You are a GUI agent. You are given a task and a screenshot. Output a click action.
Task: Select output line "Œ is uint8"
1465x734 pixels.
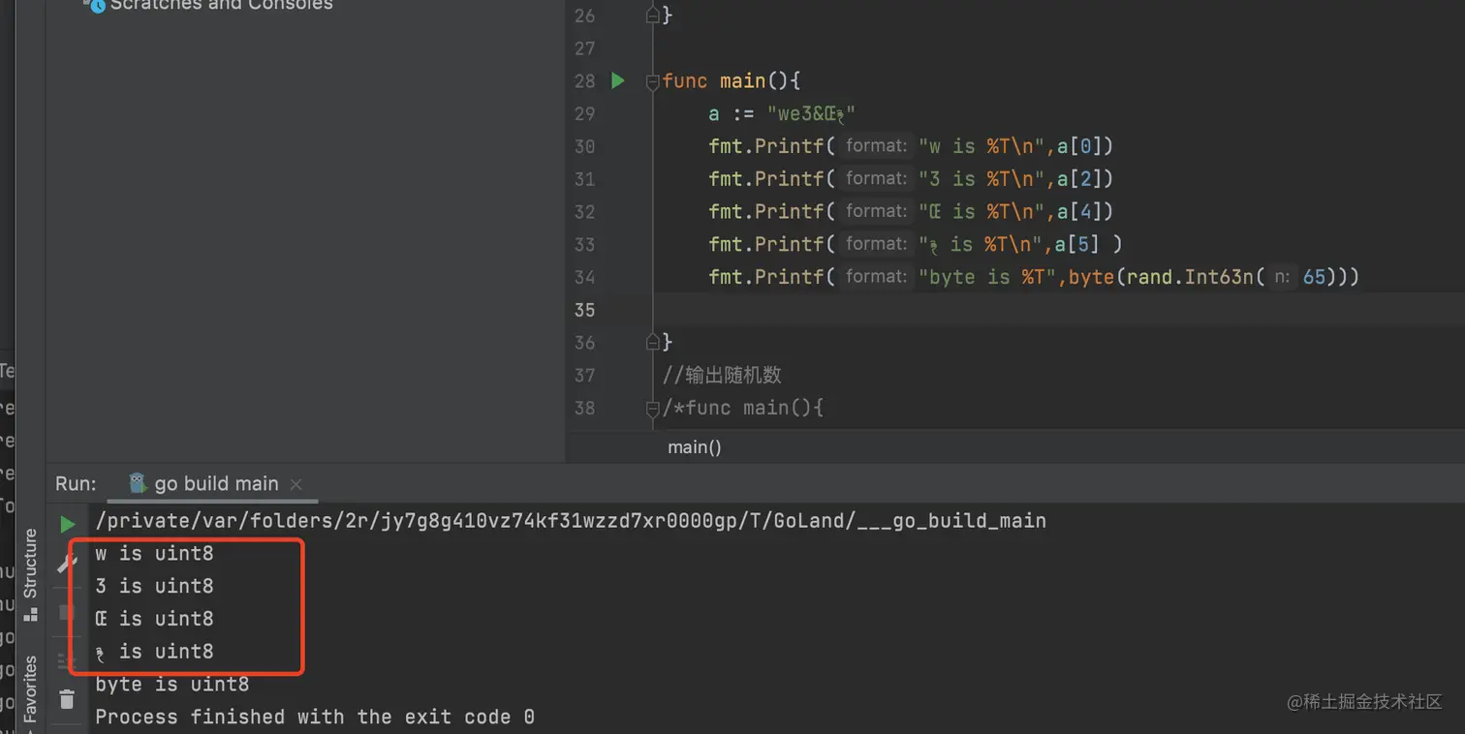pos(154,619)
